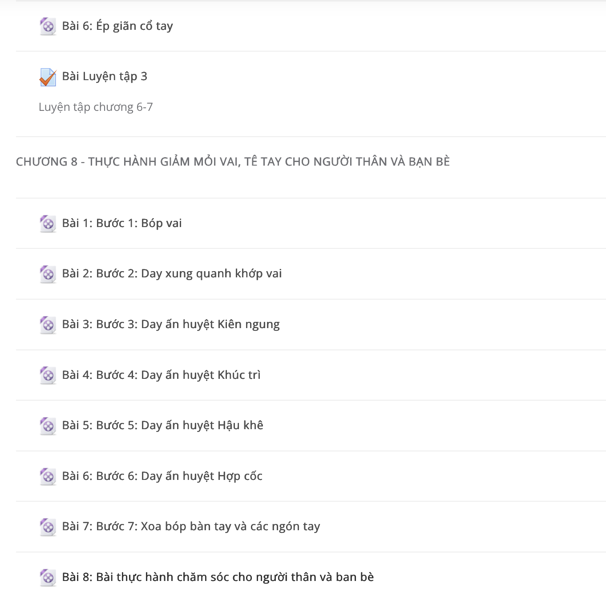This screenshot has height=601, width=606.
Task: Click video icon for Bài 8 thực hành
Action: click(48, 577)
